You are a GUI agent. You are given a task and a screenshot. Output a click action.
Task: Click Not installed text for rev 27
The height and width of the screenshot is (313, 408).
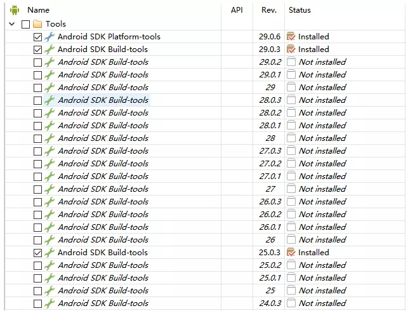tap(322, 189)
